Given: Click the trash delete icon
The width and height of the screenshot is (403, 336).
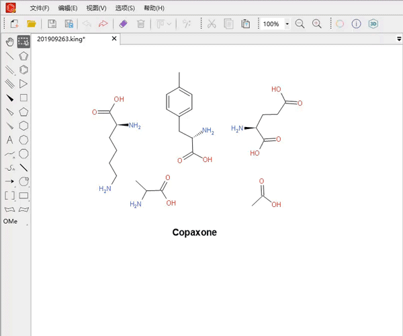Looking at the screenshot, I should pyautogui.click(x=140, y=24).
